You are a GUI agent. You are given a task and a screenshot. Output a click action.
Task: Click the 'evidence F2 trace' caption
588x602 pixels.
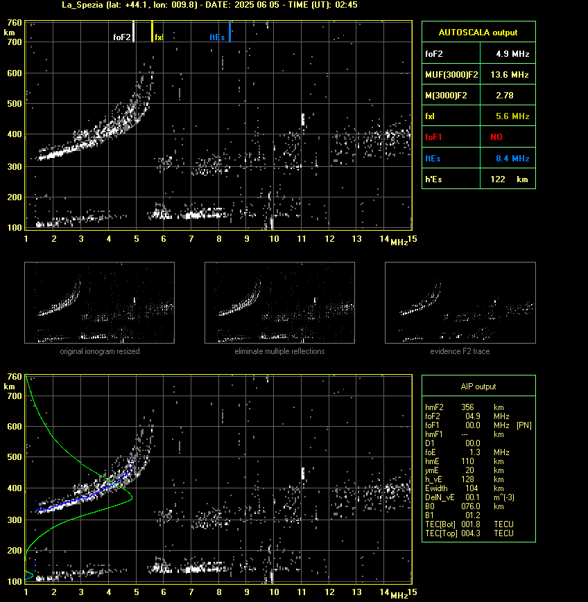click(460, 351)
